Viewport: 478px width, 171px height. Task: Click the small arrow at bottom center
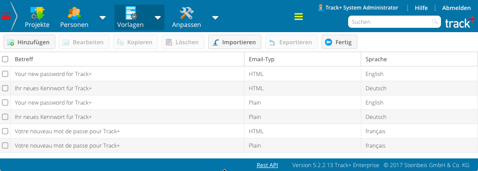tap(225, 170)
